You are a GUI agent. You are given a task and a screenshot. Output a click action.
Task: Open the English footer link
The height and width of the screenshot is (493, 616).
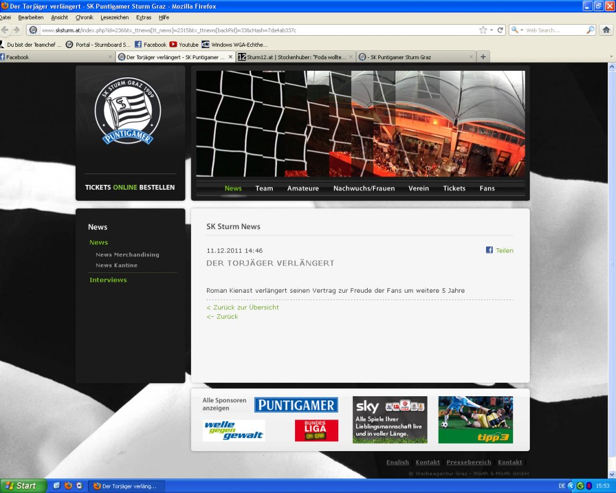[x=397, y=462]
